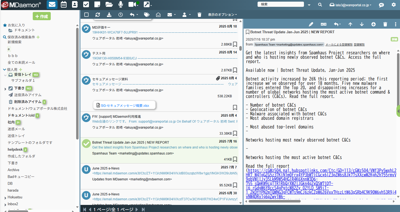Click the translate icon in reading pane
Viewport: 400px width, 212px height.
[324, 24]
